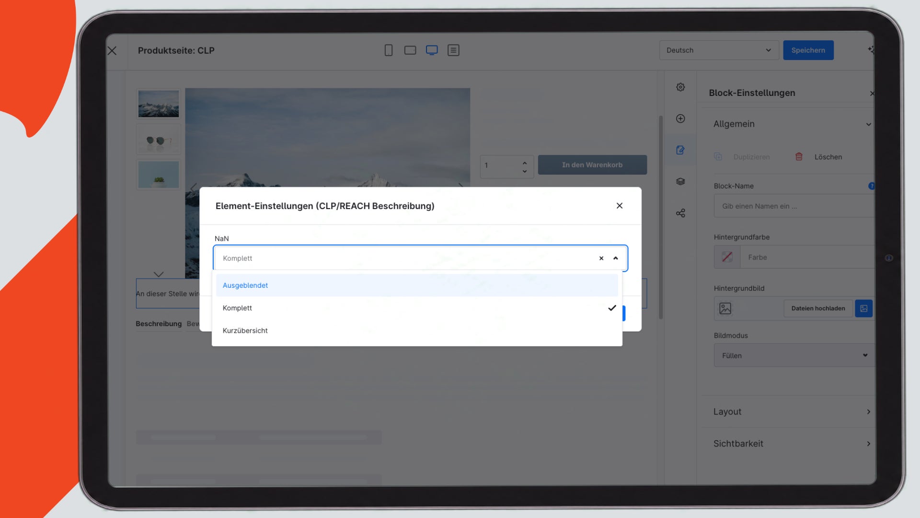Click the thumbnail gallery down chevron
This screenshot has height=518, width=920.
coord(159,274)
